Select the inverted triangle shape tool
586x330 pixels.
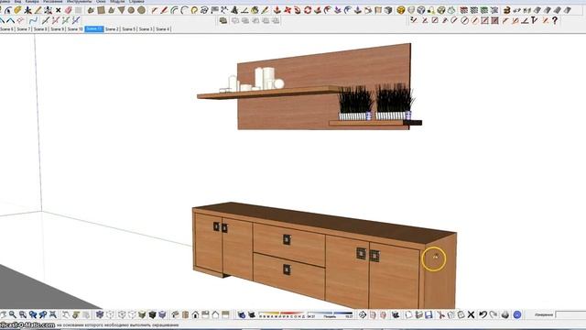122,10
